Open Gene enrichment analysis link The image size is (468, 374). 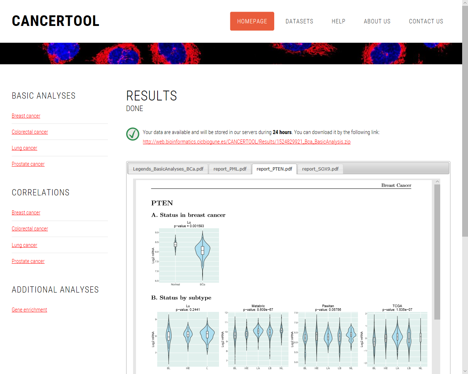29,310
